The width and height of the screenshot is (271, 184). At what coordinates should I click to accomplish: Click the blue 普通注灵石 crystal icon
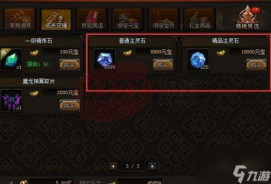coord(105,60)
